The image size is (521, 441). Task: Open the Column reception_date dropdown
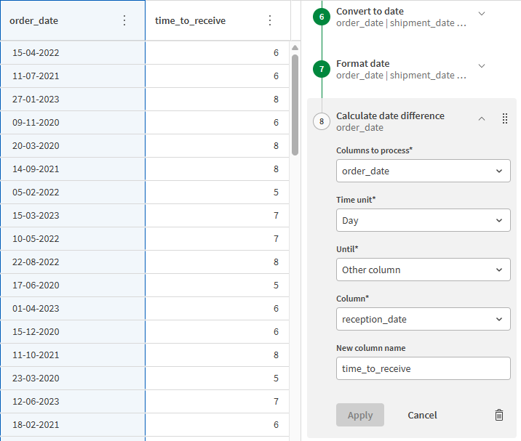423,319
